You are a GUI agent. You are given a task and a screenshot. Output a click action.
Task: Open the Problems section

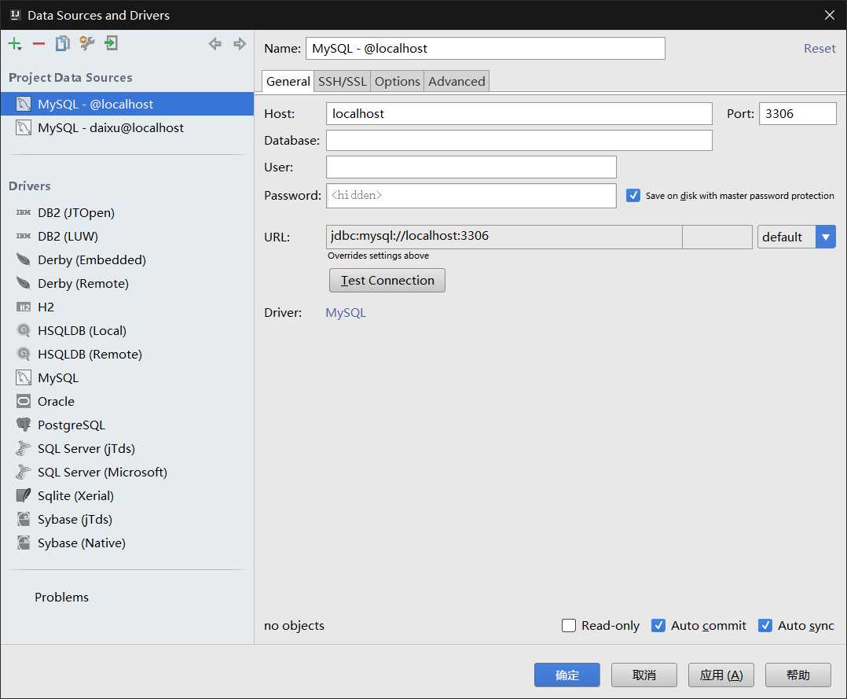click(61, 597)
